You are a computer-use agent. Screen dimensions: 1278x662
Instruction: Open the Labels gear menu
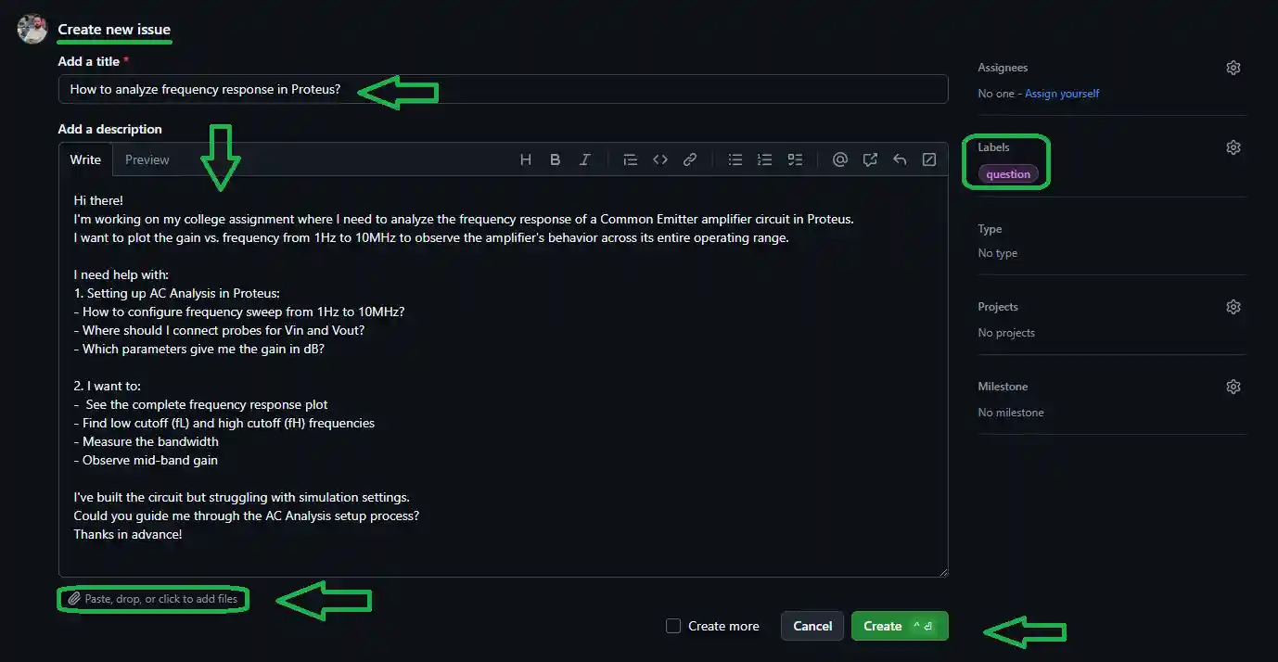click(x=1233, y=147)
